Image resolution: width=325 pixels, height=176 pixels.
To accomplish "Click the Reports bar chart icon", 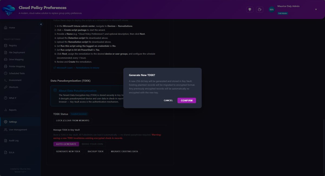I will (x=6, y=110).
